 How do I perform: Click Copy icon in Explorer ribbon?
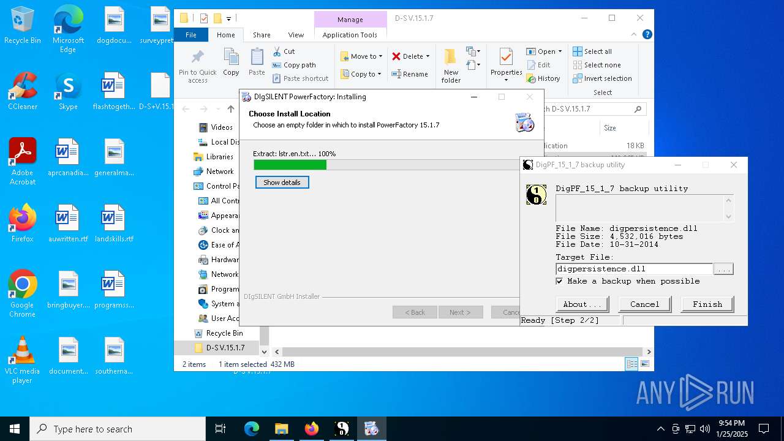tap(231, 62)
